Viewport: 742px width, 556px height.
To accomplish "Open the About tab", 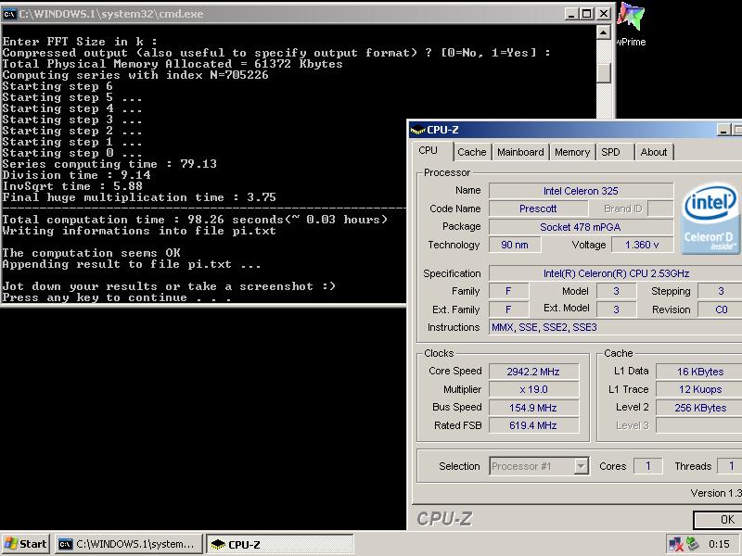I will click(x=654, y=152).
